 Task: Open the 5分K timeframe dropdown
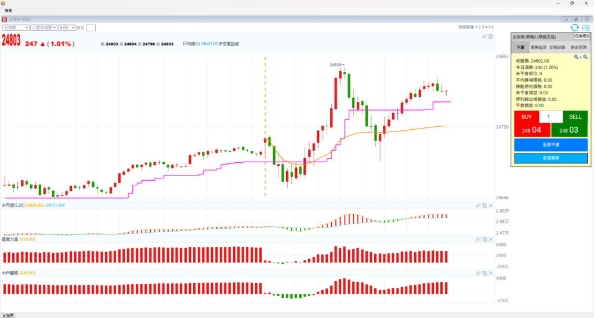coord(67,27)
